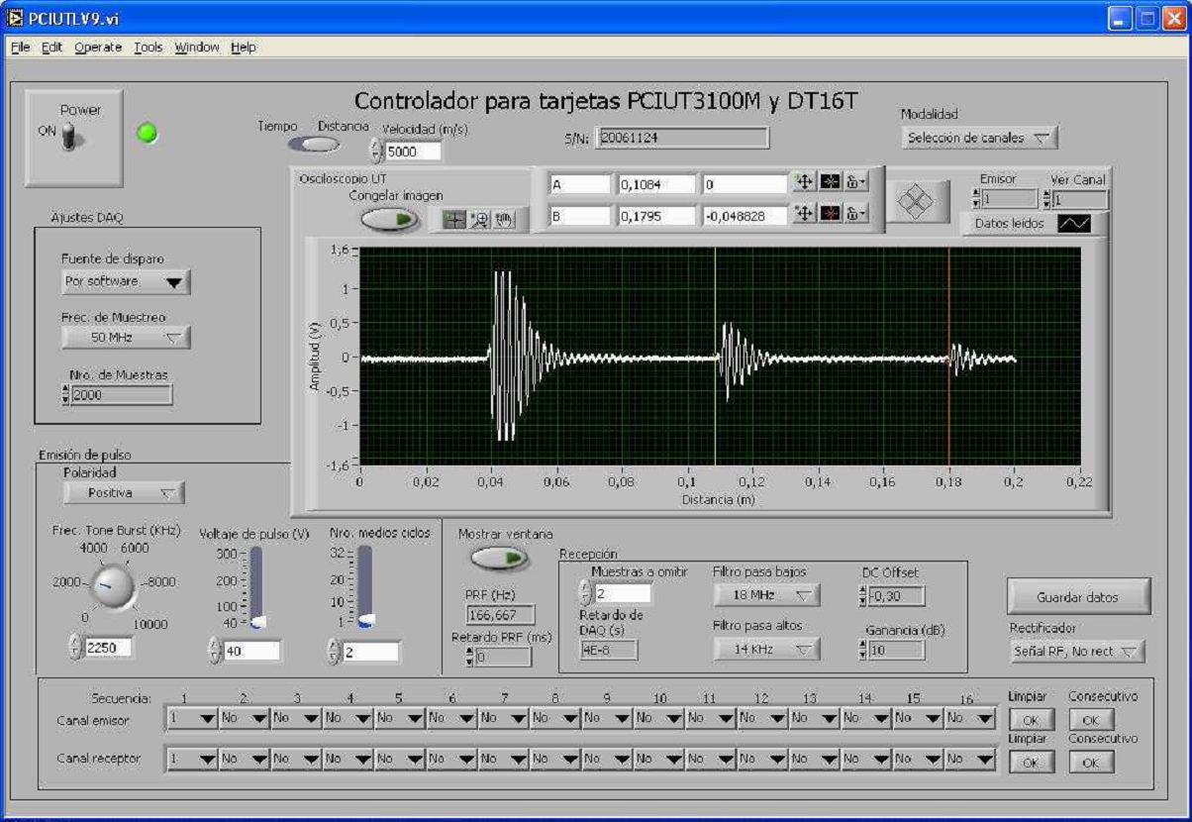This screenshot has height=822, width=1192.
Task: Click cursor B Y value -0,048828
Action: point(744,214)
